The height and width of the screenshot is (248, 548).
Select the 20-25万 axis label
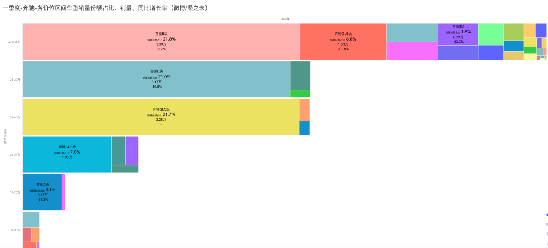pyautogui.click(x=15, y=155)
